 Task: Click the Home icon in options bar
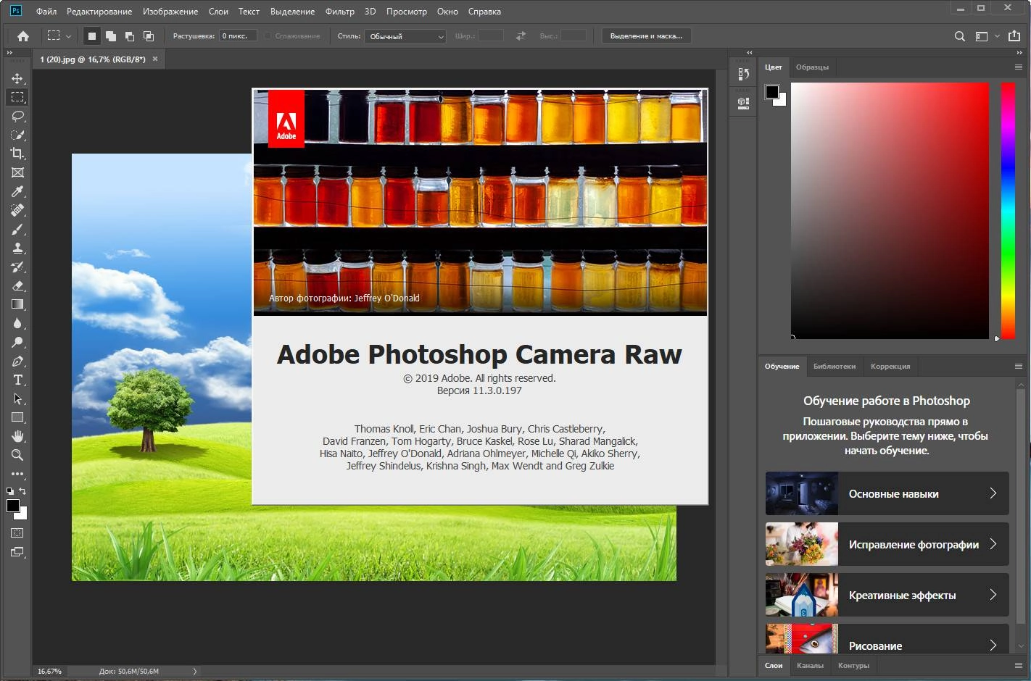point(23,36)
